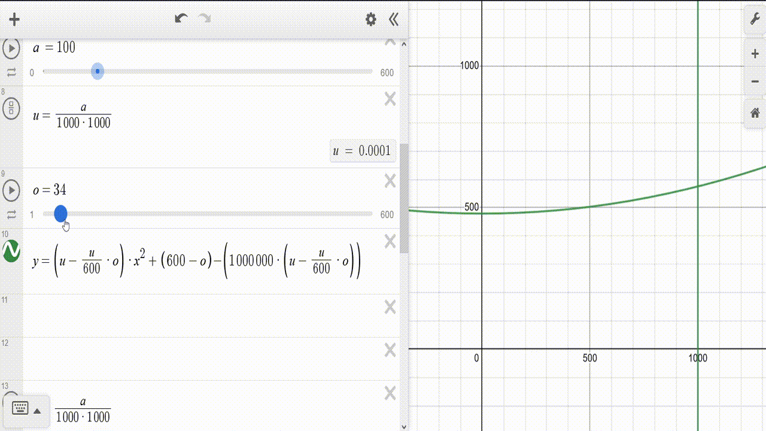The width and height of the screenshot is (766, 431).
Task: Delete empty expression row 11
Action: pos(390,307)
